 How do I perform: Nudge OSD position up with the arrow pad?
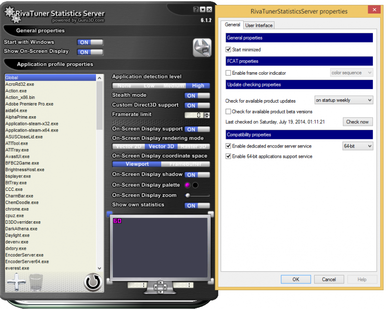[x=160, y=282]
